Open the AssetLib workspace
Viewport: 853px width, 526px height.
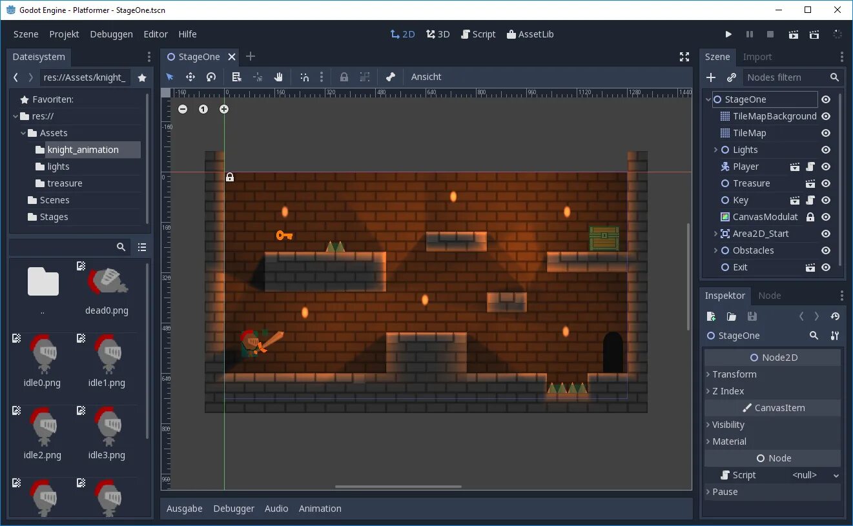click(x=530, y=34)
